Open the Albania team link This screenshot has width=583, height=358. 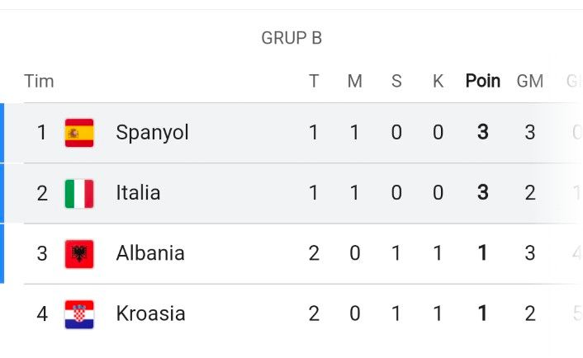point(150,253)
